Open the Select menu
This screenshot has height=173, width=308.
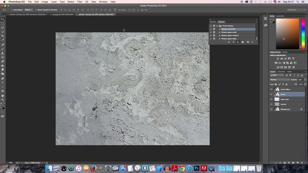[x=71, y=2]
